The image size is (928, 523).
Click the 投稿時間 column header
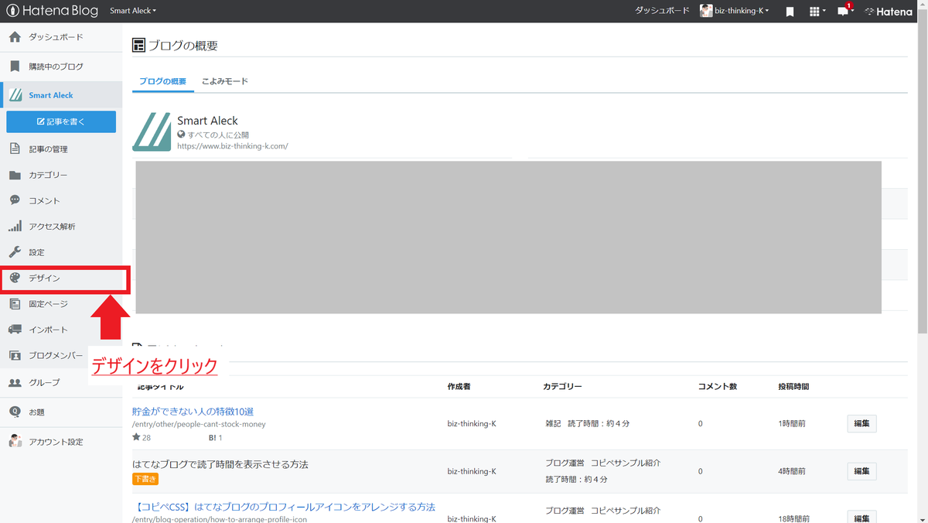click(x=793, y=386)
